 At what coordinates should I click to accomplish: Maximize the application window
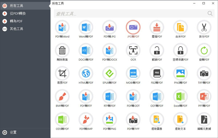[x=204, y=3]
